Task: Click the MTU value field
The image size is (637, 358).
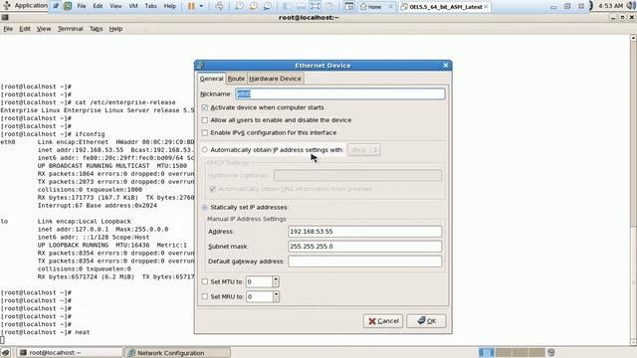Action: [259, 281]
